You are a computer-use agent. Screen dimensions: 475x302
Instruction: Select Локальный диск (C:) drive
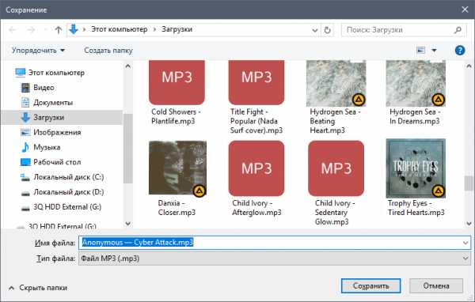click(x=62, y=177)
